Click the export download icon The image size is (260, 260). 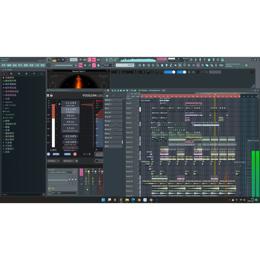pos(222,60)
